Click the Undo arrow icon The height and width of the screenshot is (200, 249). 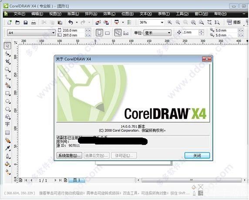tap(71, 22)
